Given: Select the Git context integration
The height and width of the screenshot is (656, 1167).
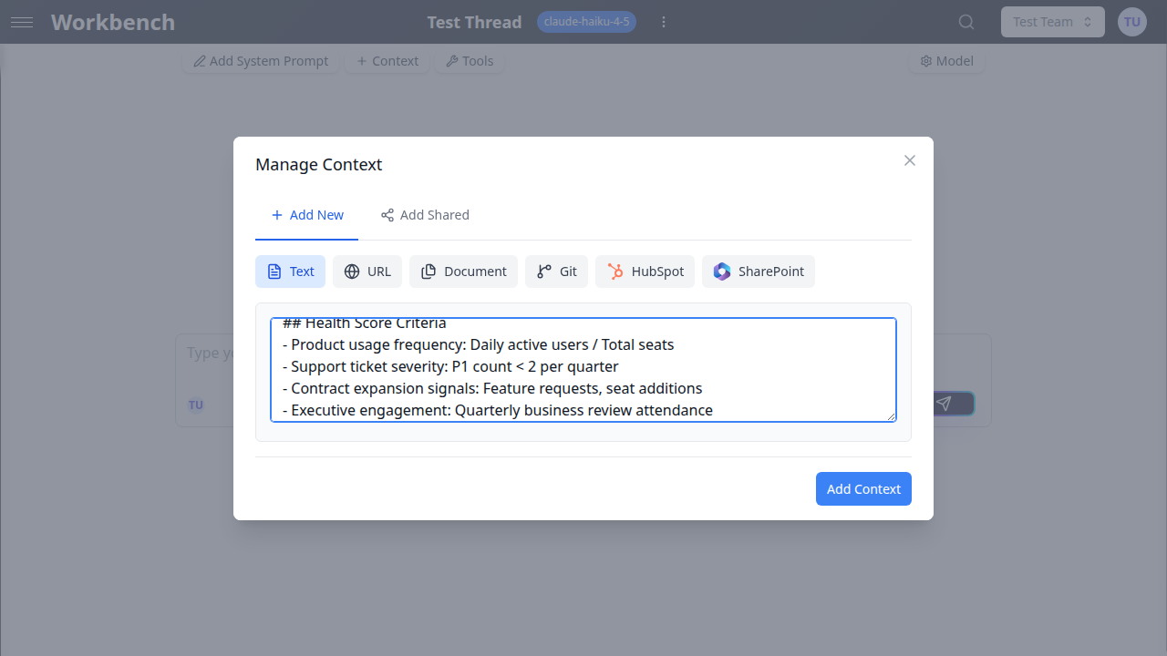Looking at the screenshot, I should [x=556, y=271].
